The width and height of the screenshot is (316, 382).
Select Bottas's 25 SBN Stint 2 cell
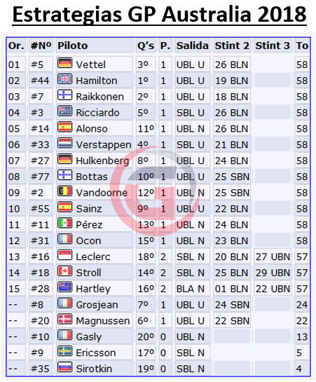pos(232,177)
